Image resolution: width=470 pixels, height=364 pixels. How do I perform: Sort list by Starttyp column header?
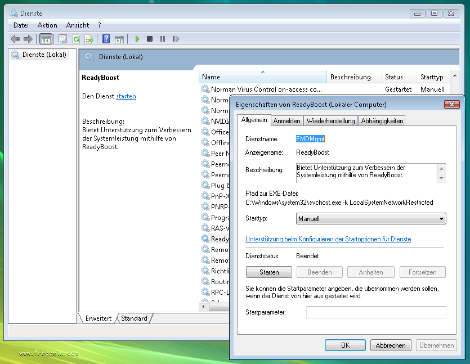[433, 77]
